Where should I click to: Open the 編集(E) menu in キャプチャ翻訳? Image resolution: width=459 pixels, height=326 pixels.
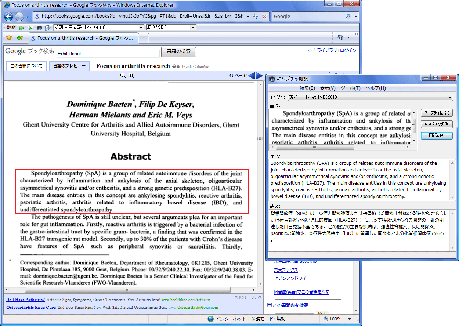[x=307, y=88]
